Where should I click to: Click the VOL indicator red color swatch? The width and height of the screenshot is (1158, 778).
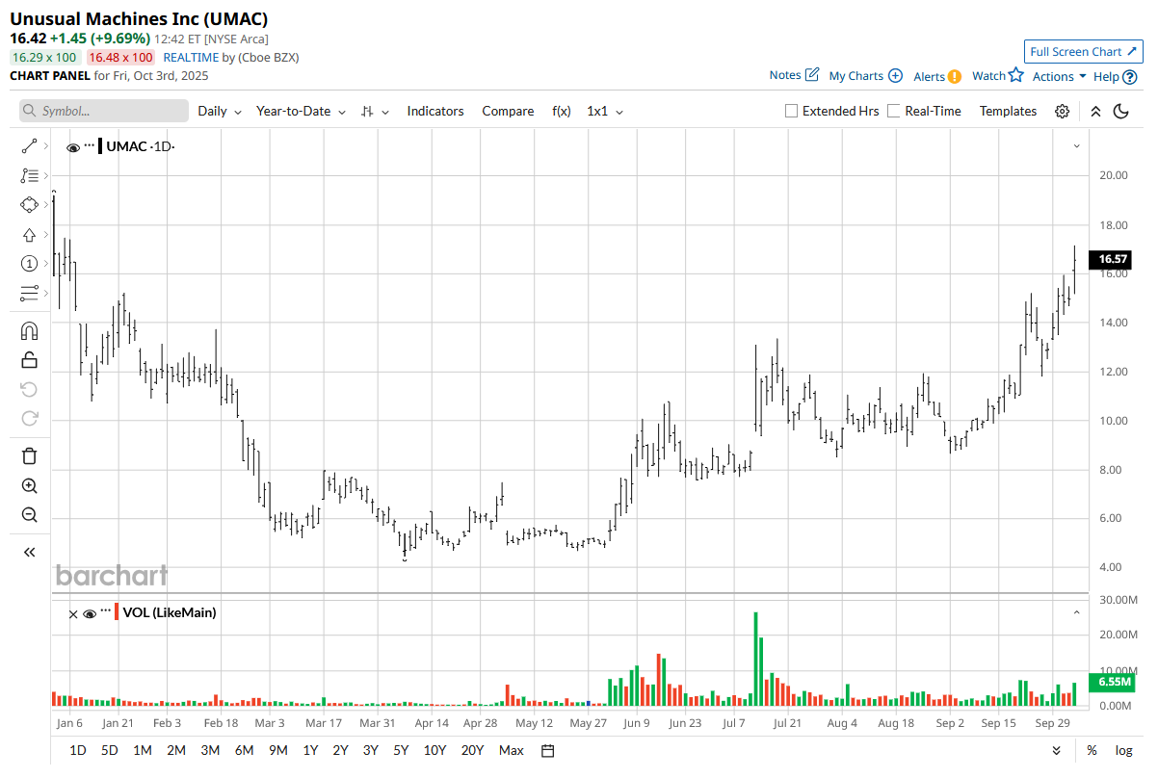pyautogui.click(x=118, y=611)
